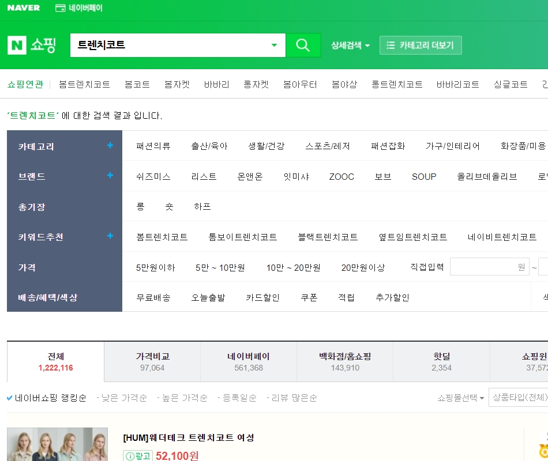
Task: Select related keyword 봄야상
Action: (x=344, y=85)
